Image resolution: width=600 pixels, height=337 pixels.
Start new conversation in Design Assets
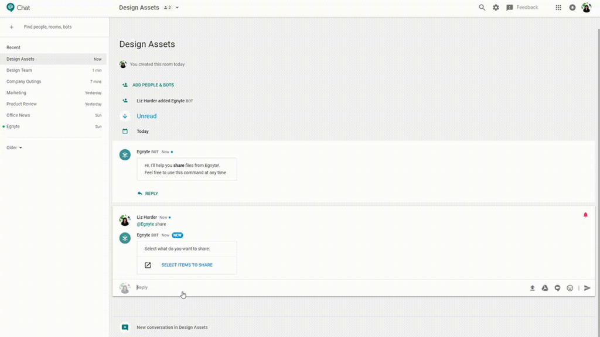(172, 328)
